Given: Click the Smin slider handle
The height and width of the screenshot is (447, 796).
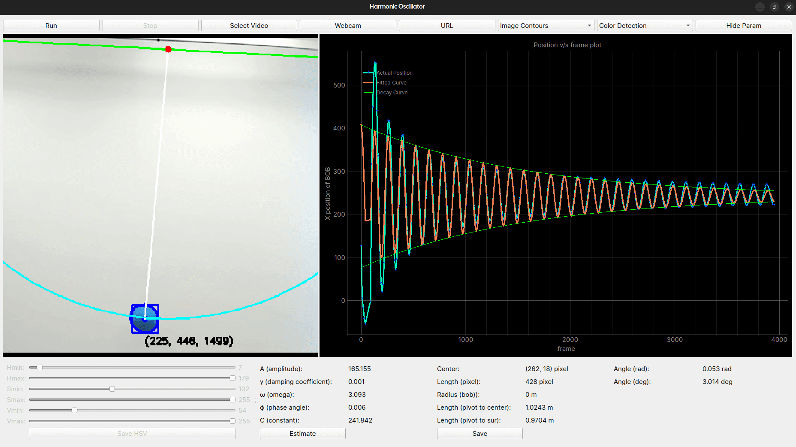Looking at the screenshot, I should click(x=112, y=389).
